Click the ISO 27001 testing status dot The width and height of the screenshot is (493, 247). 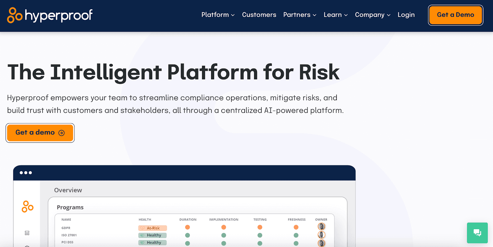pos(260,235)
